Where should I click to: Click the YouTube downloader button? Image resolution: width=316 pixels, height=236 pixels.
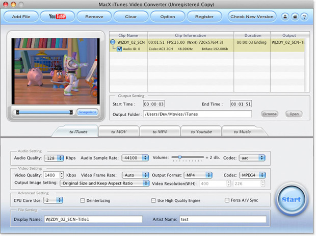(x=58, y=16)
